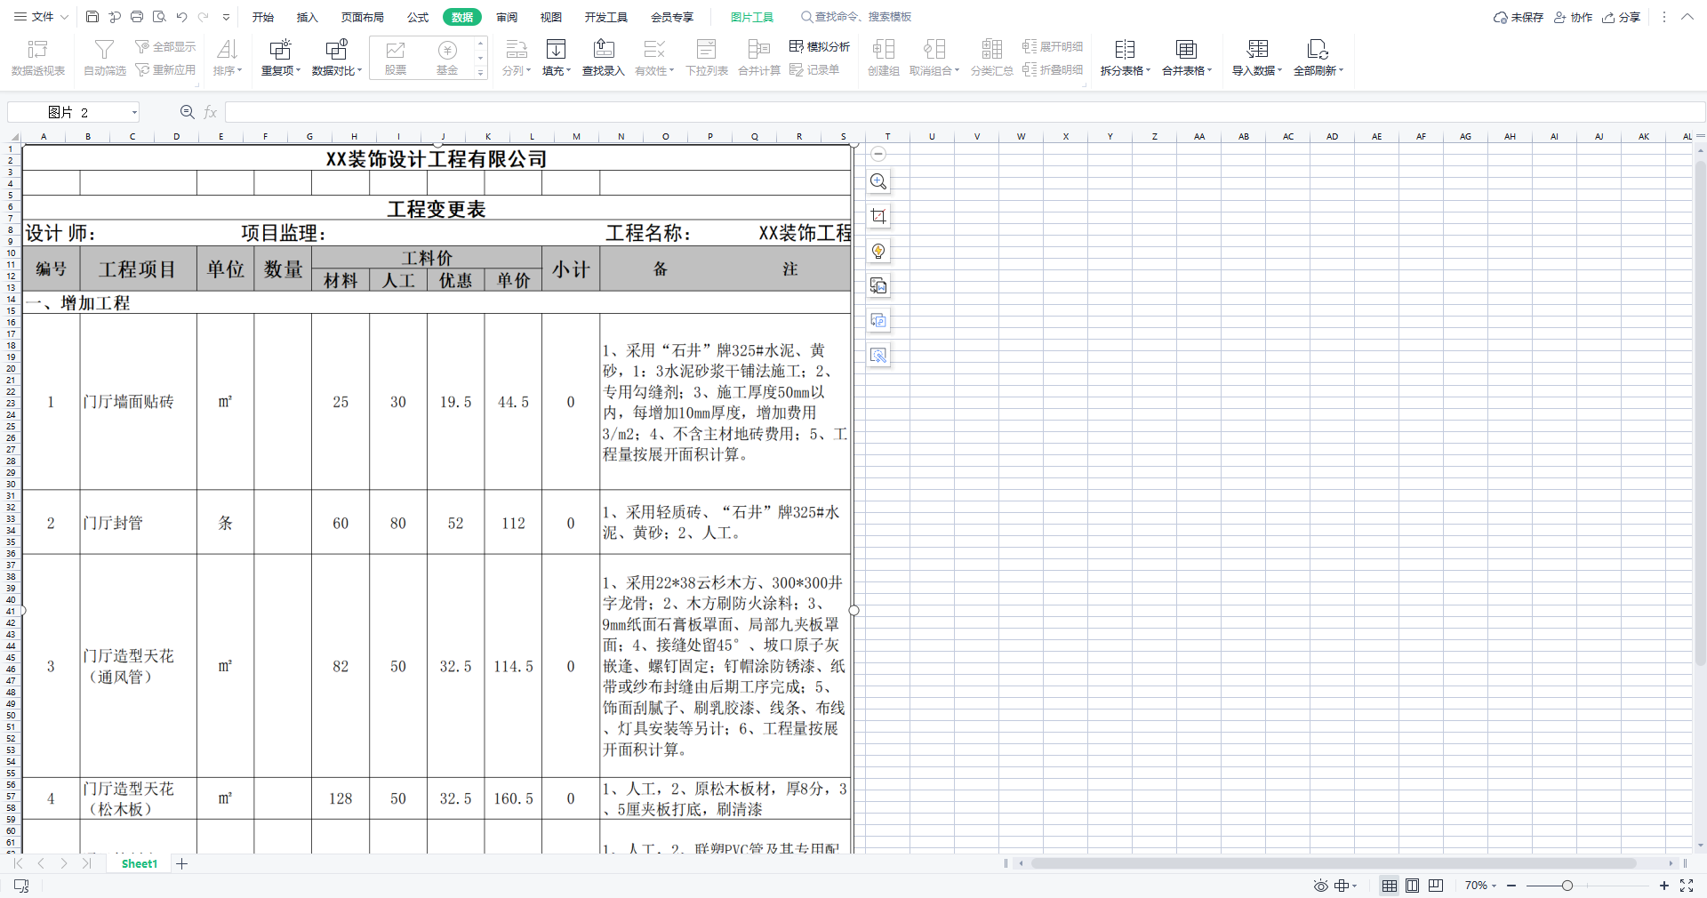Open the 分类汇总 subtotal tool

pyautogui.click(x=992, y=56)
